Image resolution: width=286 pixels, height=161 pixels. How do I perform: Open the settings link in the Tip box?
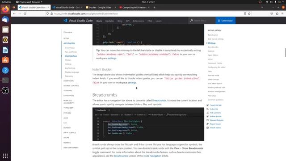[112, 58]
